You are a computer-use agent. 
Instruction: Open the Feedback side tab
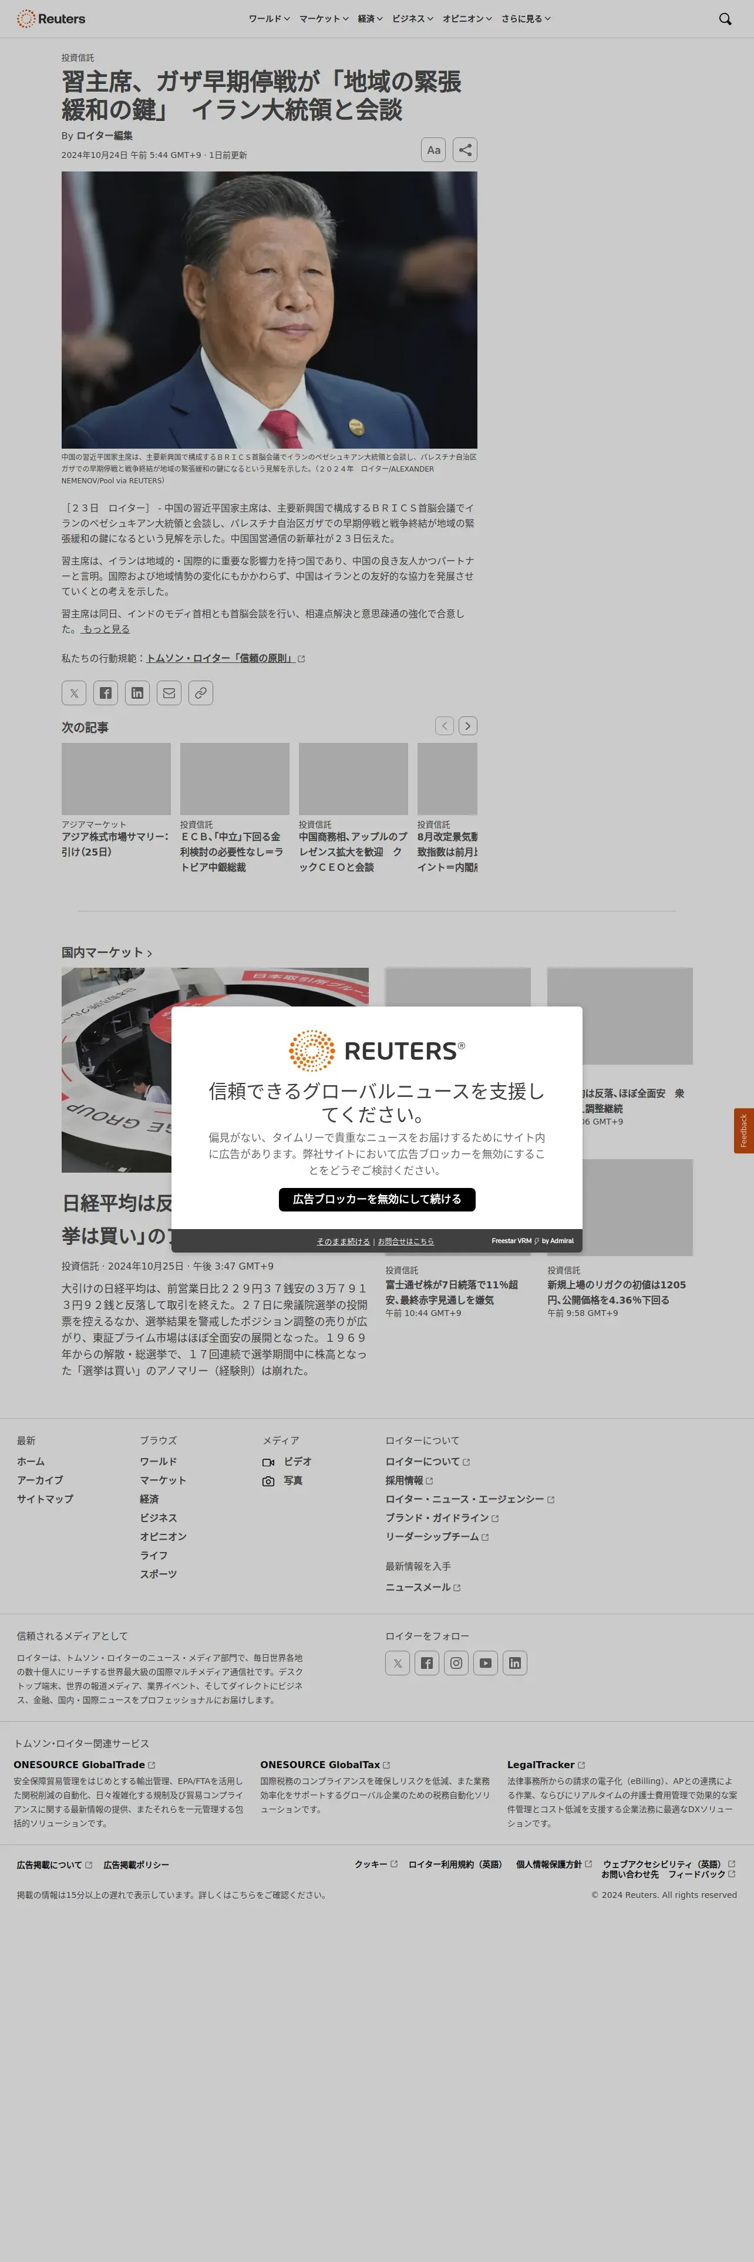tap(743, 1130)
